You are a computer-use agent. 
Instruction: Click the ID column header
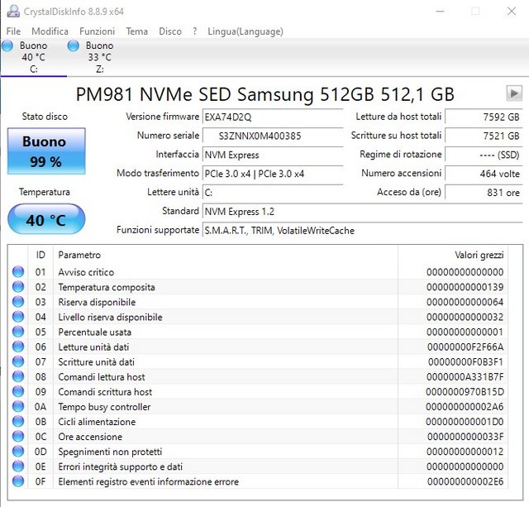coord(41,255)
